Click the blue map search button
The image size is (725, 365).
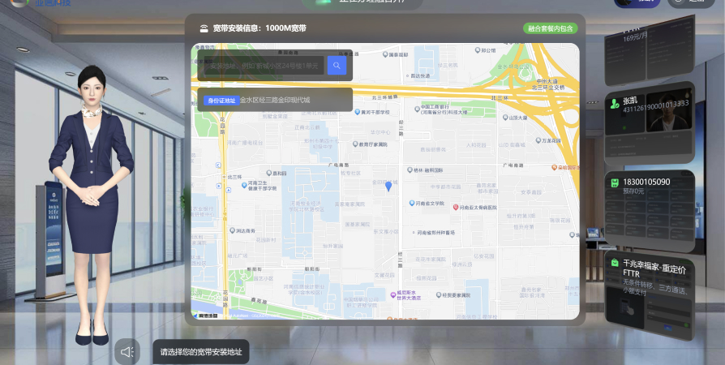337,66
